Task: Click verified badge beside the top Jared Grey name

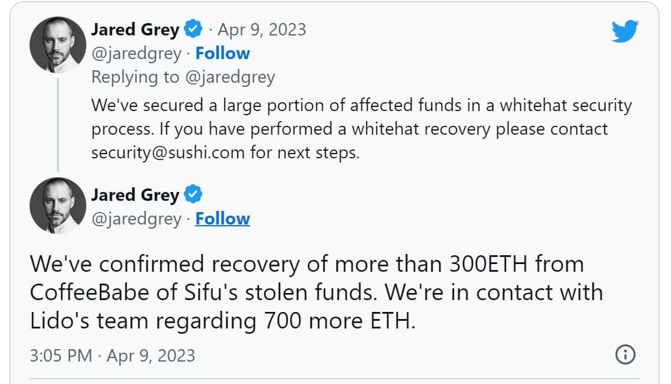Action: pos(193,29)
